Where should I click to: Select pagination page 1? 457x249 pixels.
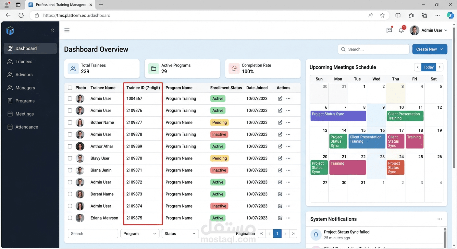click(278, 233)
